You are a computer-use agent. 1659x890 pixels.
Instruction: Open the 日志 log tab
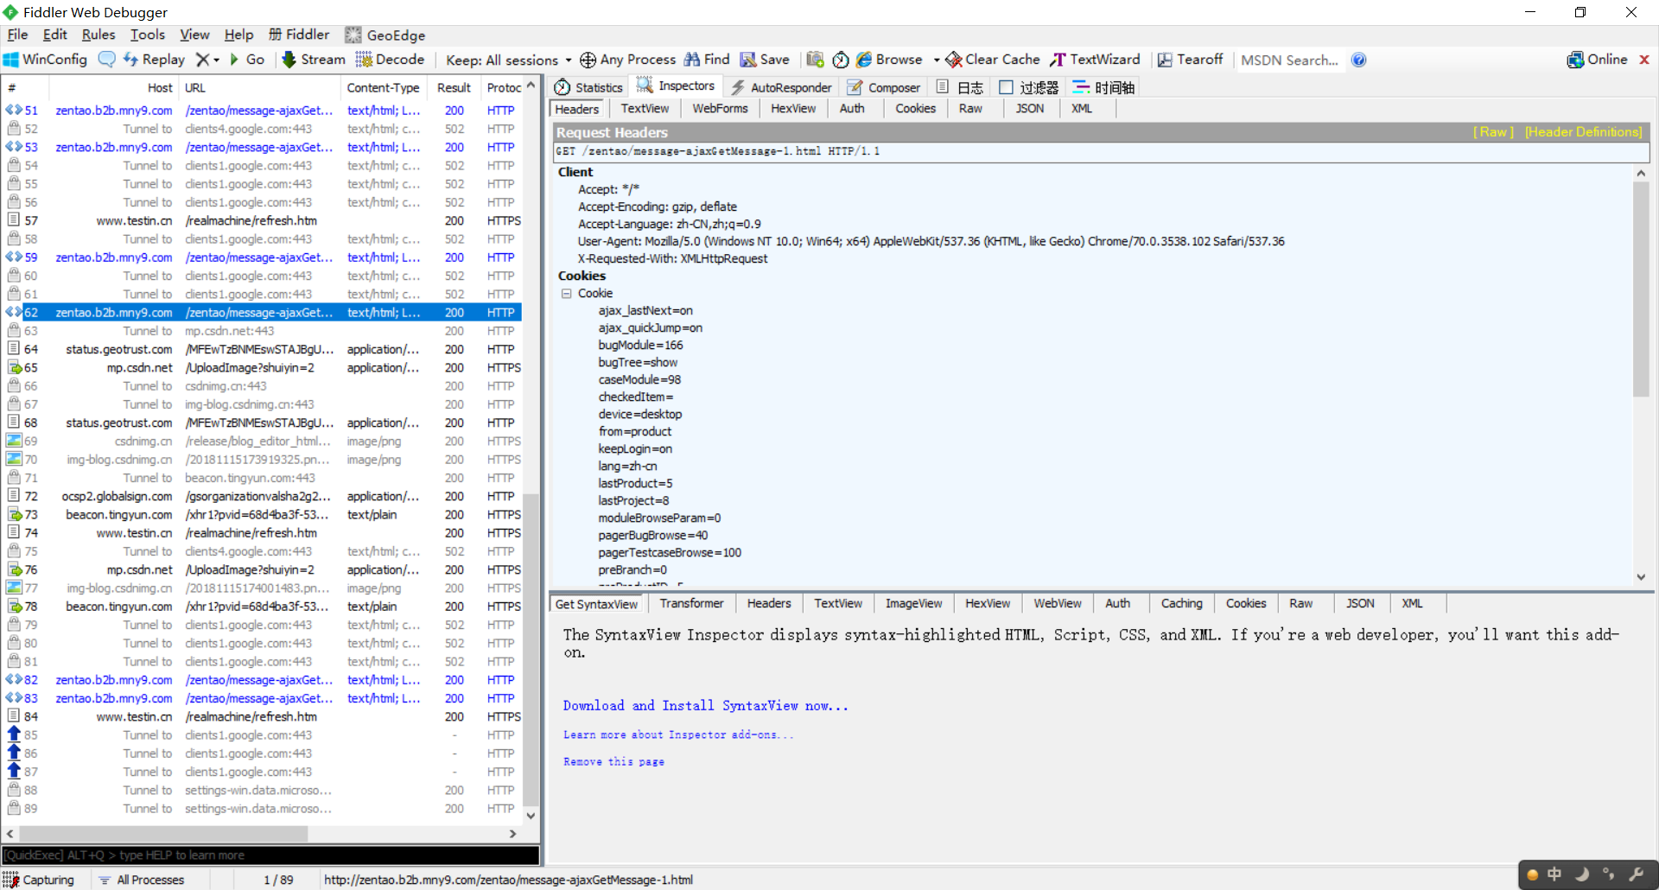coord(960,87)
